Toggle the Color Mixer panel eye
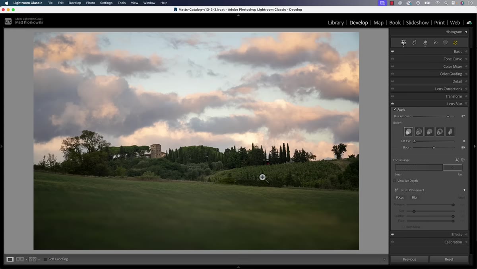 pyautogui.click(x=392, y=66)
